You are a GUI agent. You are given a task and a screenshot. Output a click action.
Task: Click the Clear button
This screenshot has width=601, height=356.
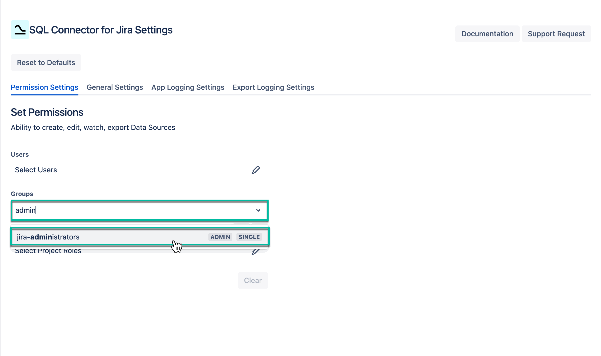click(x=253, y=280)
